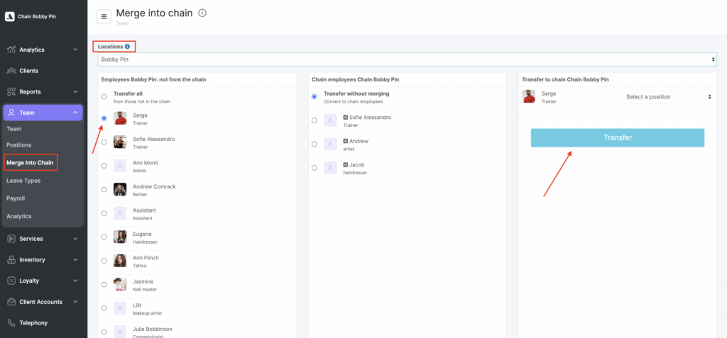The height and width of the screenshot is (338, 727).
Task: Open the Select a position dropdown
Action: pyautogui.click(x=669, y=96)
